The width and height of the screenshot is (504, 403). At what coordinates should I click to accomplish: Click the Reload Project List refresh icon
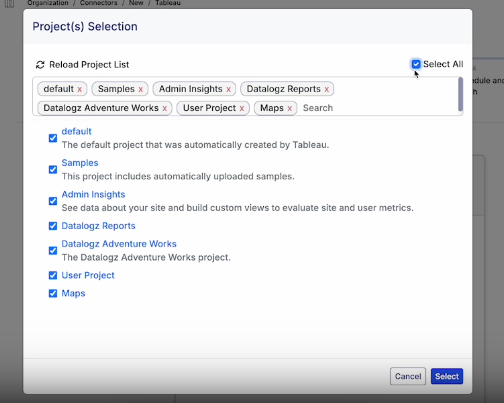[40, 65]
